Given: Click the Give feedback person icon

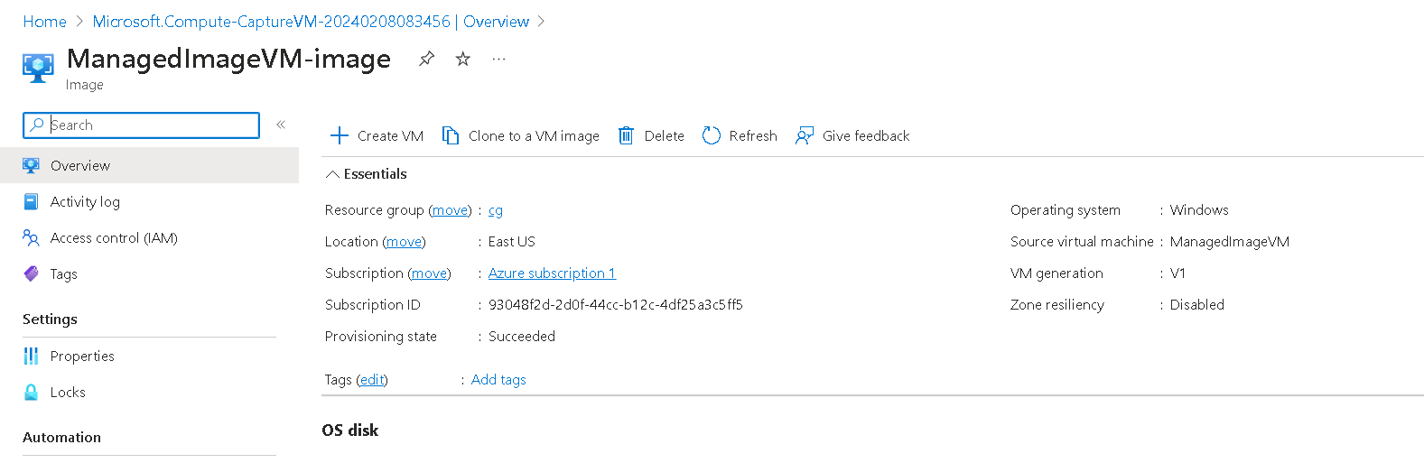Looking at the screenshot, I should click(x=804, y=135).
